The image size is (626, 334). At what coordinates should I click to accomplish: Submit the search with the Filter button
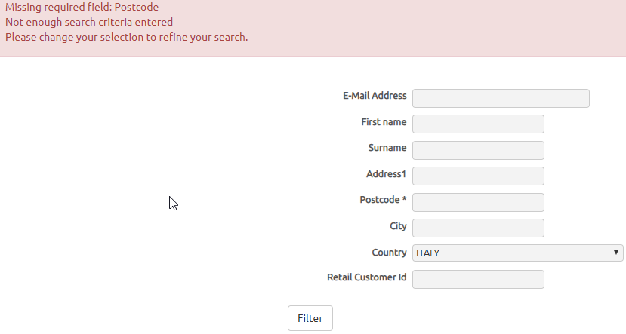[x=310, y=318]
